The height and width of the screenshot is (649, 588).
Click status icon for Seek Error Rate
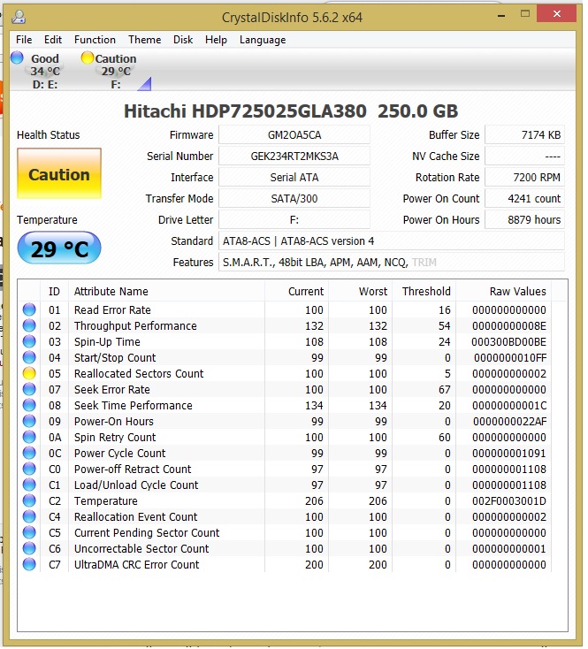click(x=29, y=389)
